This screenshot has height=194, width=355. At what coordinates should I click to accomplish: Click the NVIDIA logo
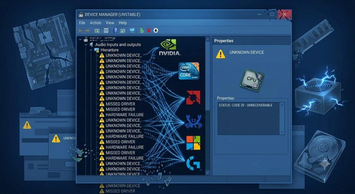click(170, 47)
